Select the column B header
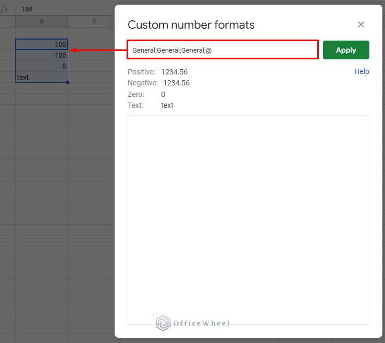The width and height of the screenshot is (385, 343). click(42, 21)
